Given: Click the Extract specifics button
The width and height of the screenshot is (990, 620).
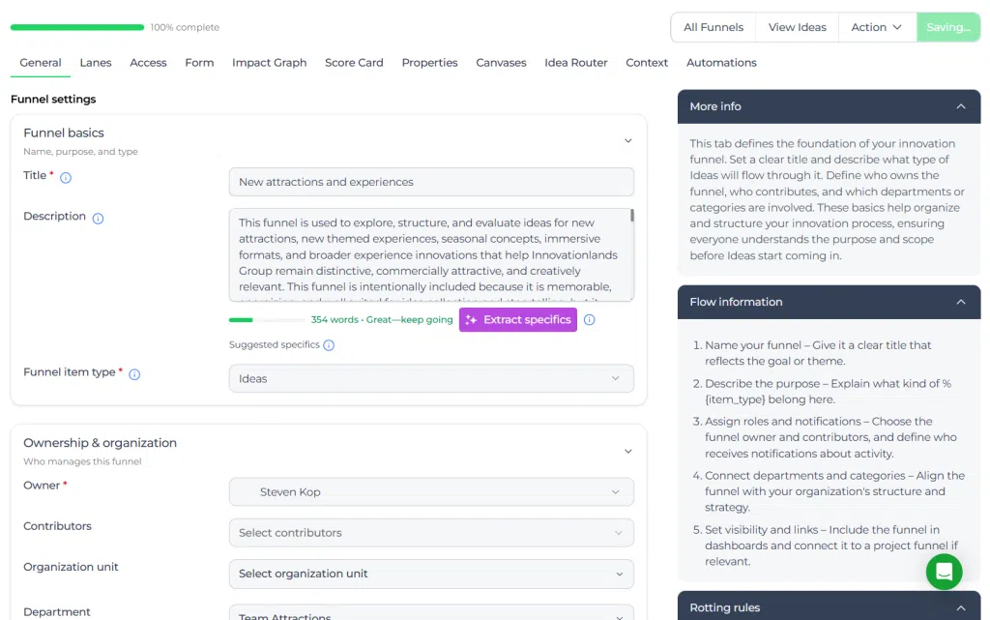Looking at the screenshot, I should point(518,319).
